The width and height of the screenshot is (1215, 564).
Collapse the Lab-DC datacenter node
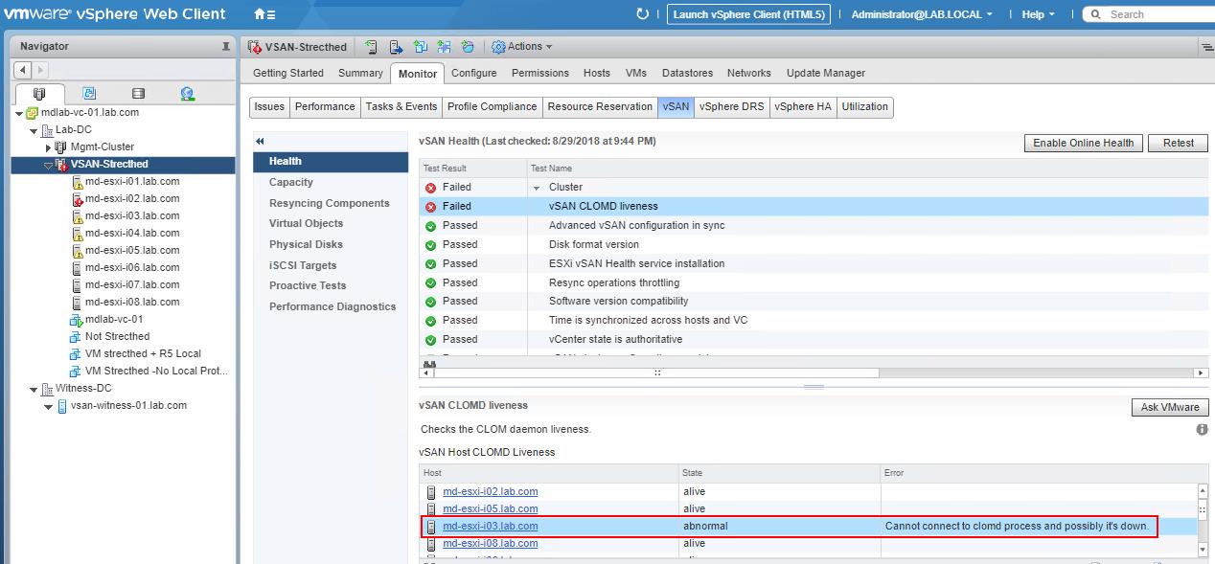(x=34, y=130)
